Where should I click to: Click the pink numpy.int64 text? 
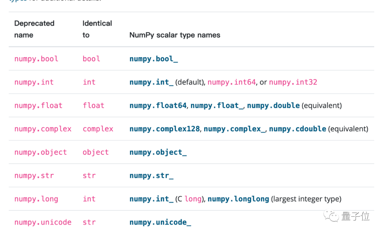coord(231,82)
